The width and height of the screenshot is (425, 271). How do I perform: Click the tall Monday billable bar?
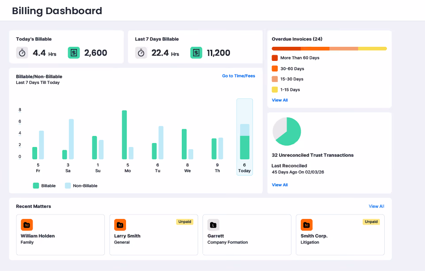[x=124, y=135]
